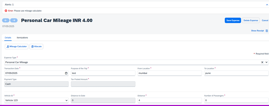Switch to the Itemizations tab

(22, 38)
